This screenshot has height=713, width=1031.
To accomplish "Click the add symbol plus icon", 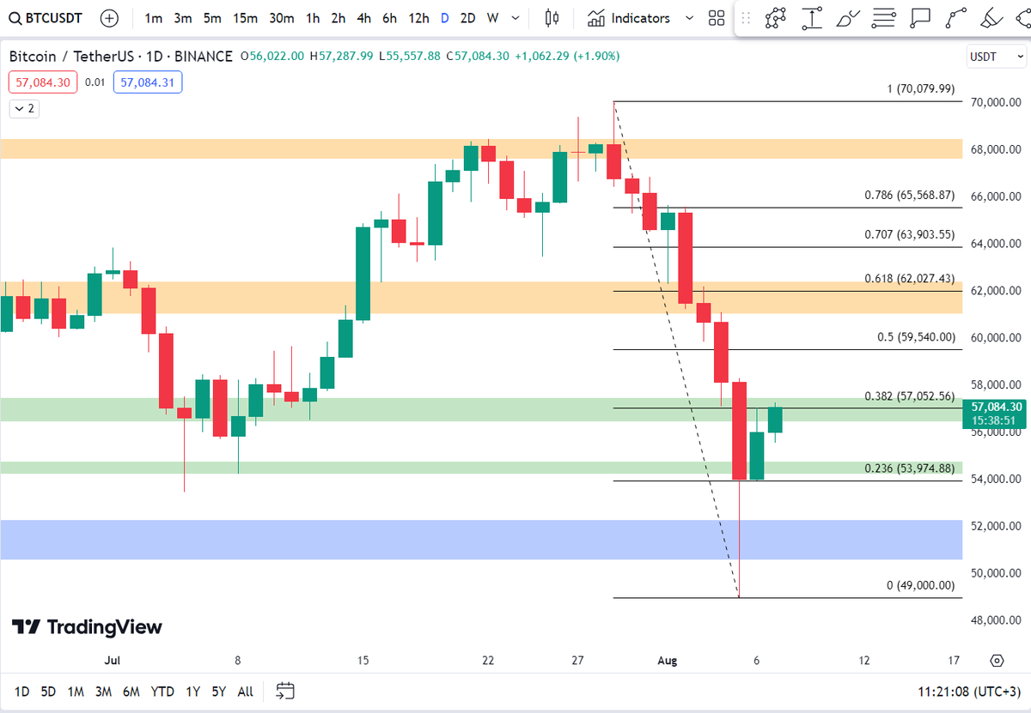I will [x=109, y=18].
